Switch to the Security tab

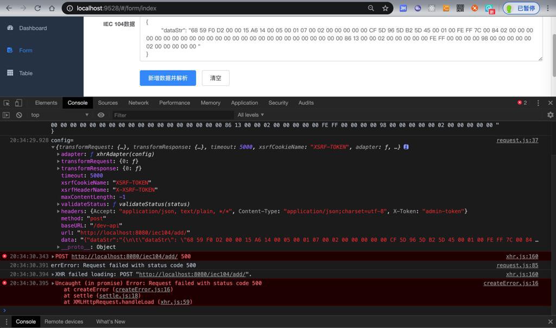tap(279, 103)
